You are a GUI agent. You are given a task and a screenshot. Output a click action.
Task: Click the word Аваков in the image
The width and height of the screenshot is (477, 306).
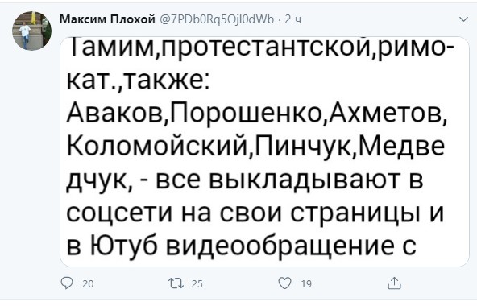click(x=115, y=114)
